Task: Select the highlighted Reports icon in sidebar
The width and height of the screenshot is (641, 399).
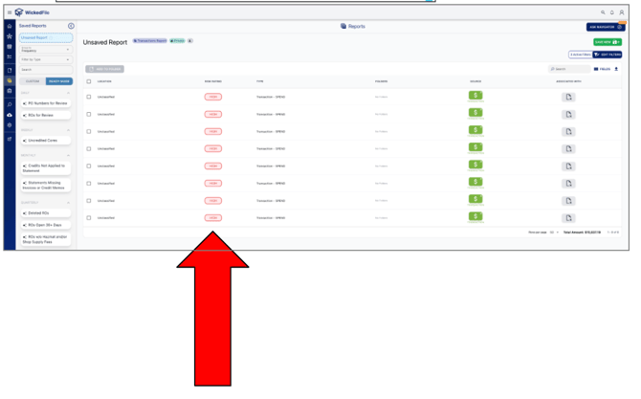Action: click(x=10, y=80)
